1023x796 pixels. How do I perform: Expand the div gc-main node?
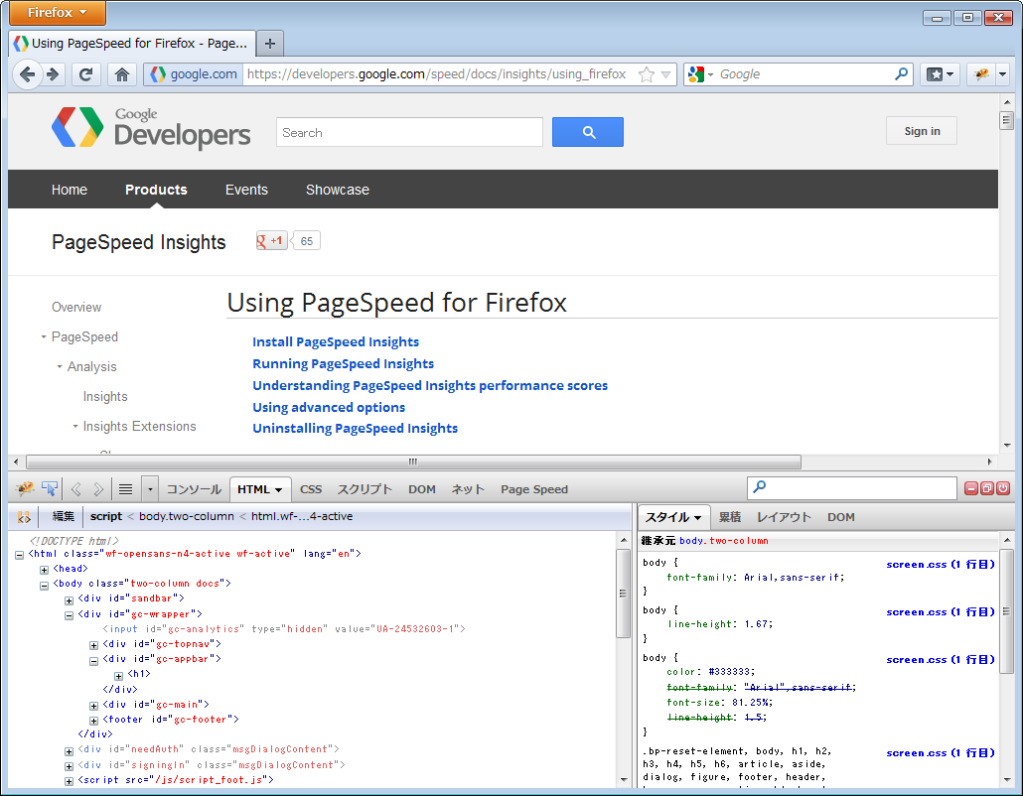(94, 706)
